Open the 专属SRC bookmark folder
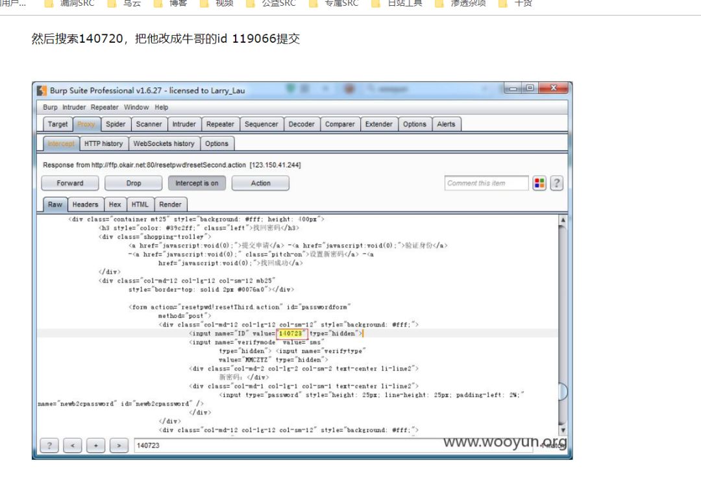Image resolution: width=701 pixels, height=495 pixels. 334,4
